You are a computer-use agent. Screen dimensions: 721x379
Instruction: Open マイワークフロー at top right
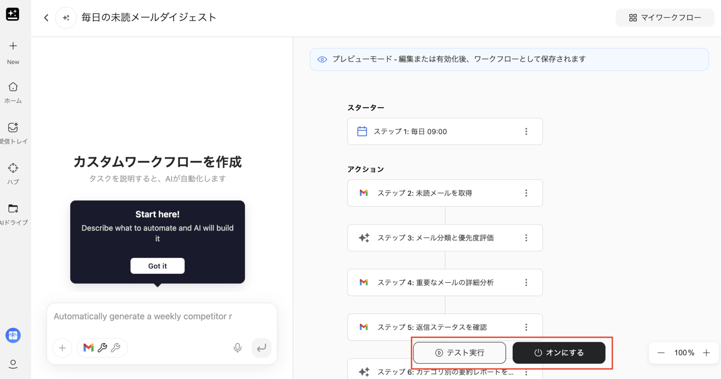coord(665,18)
